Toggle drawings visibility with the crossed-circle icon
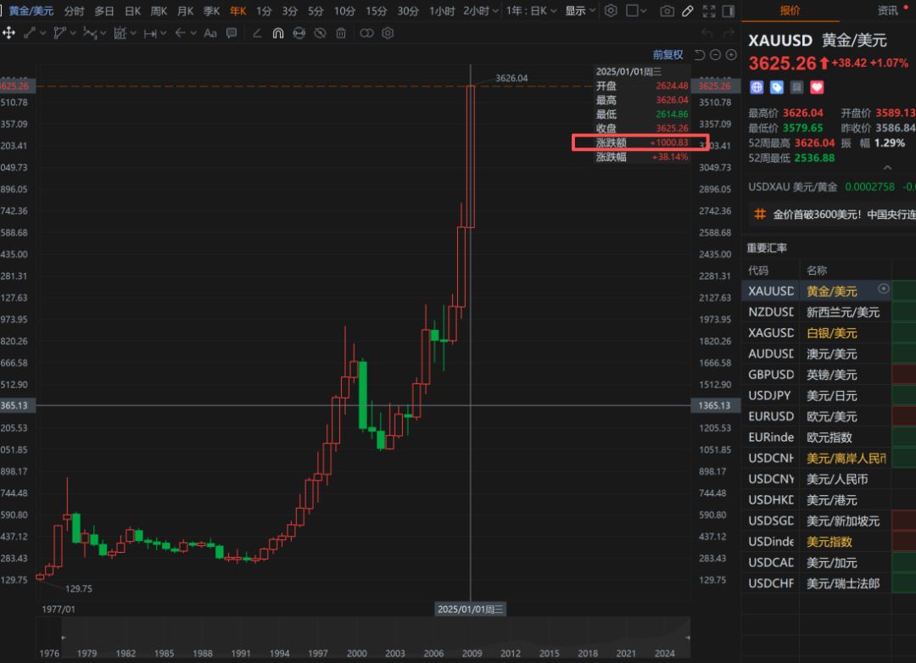 [x=319, y=32]
